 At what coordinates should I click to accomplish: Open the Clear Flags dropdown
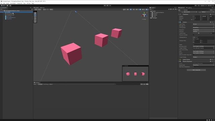coord(204,24)
